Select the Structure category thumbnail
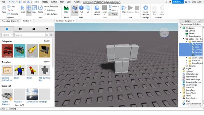 [20, 51]
